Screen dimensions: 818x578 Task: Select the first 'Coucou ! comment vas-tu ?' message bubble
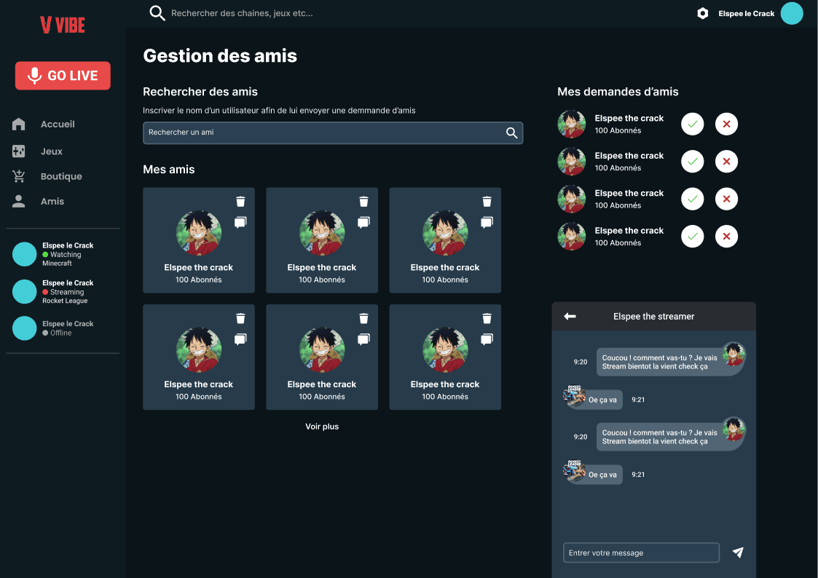pyautogui.click(x=670, y=362)
